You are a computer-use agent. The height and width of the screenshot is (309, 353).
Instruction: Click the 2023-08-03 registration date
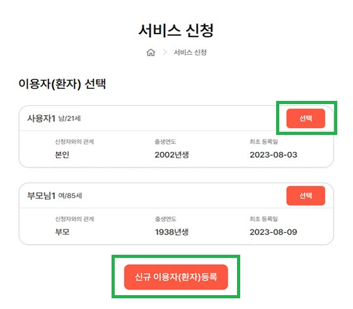(274, 154)
